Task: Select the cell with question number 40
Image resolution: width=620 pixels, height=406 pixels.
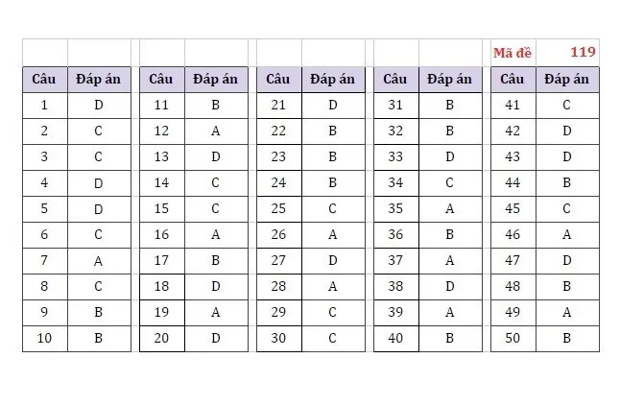Action: pyautogui.click(x=395, y=339)
